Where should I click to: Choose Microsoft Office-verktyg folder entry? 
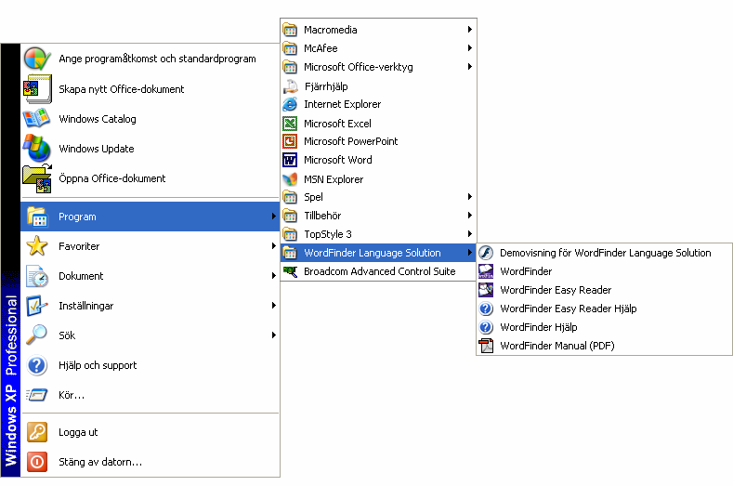tap(378, 67)
